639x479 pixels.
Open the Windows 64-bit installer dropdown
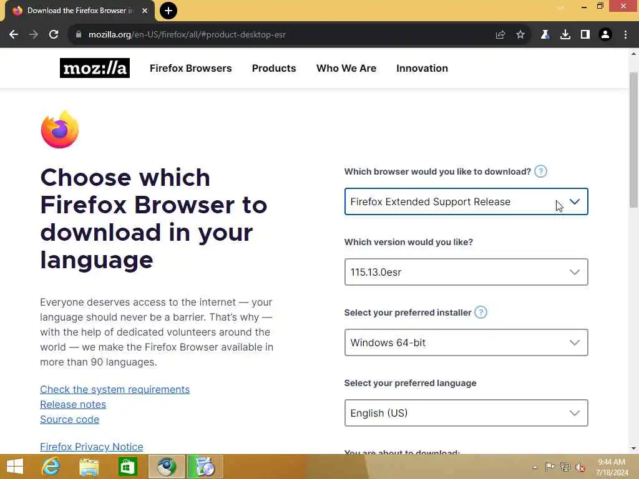click(x=466, y=342)
